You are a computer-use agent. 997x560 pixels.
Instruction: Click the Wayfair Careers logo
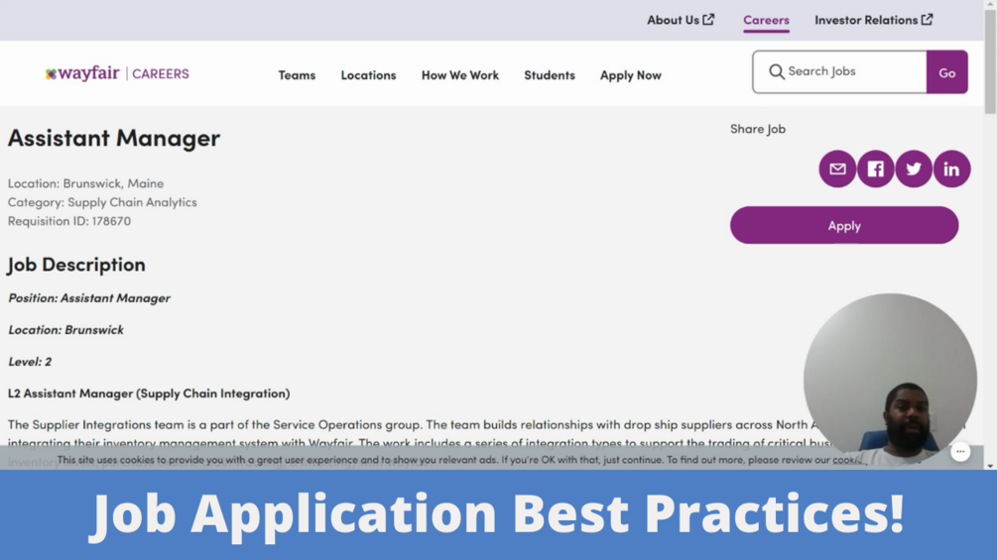coord(117,73)
